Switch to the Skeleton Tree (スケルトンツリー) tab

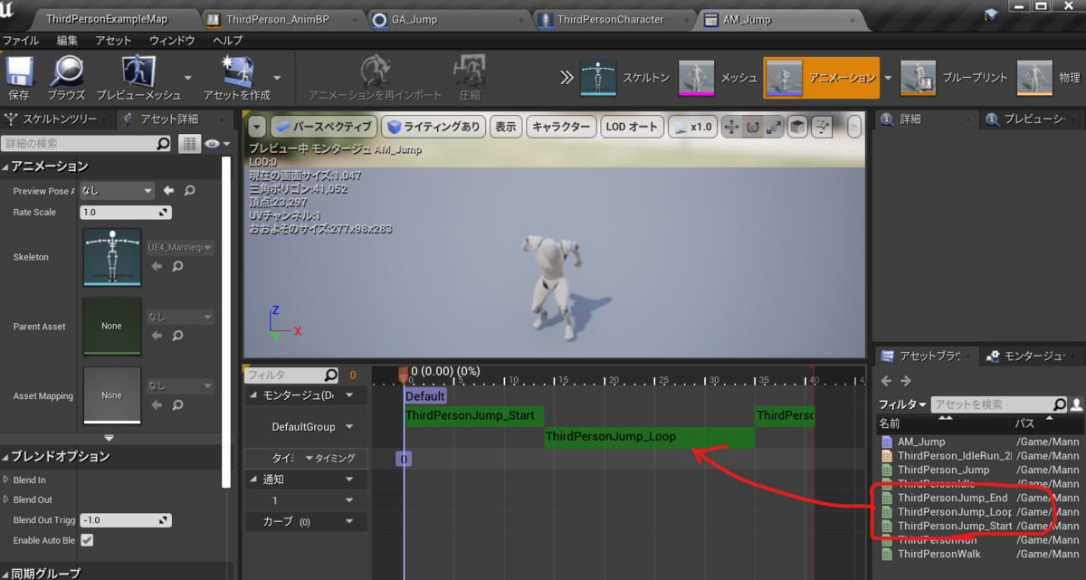(58, 119)
